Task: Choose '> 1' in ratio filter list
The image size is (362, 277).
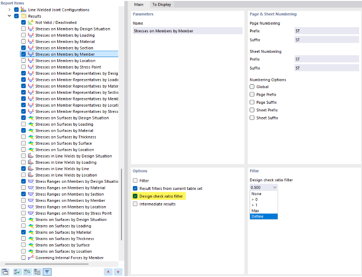Action: 264,205
